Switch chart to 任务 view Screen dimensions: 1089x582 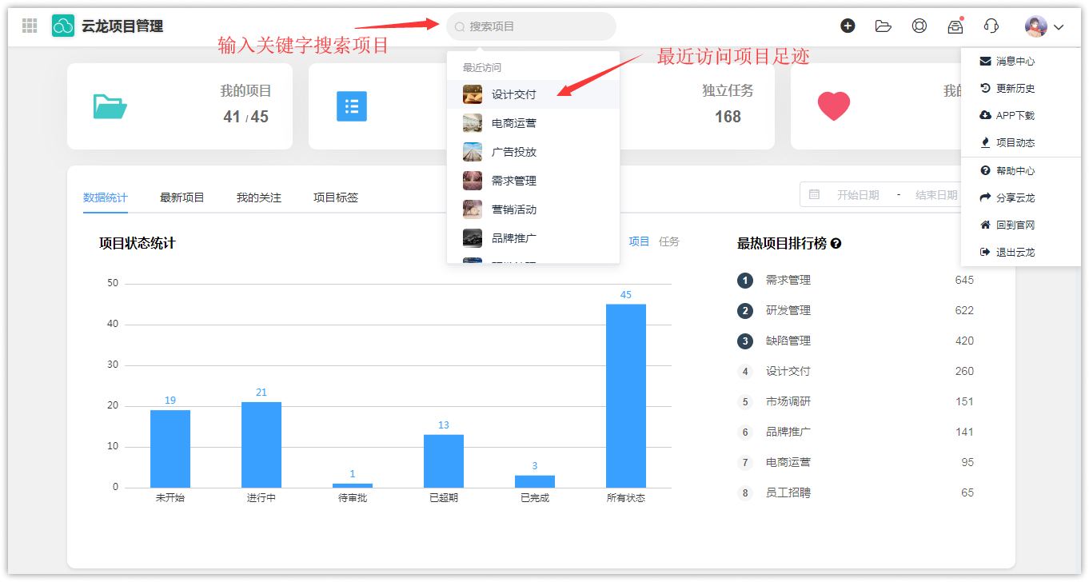coord(668,241)
